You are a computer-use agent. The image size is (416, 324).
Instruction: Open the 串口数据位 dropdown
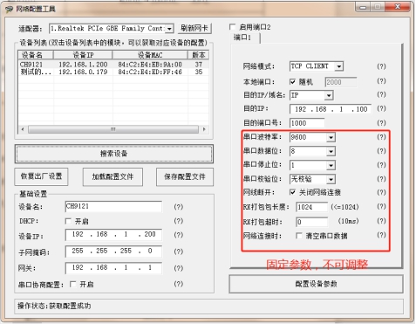331,151
